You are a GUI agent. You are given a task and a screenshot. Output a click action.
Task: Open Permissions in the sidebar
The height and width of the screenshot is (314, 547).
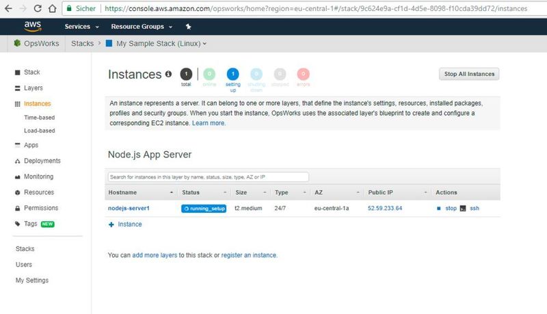point(41,208)
